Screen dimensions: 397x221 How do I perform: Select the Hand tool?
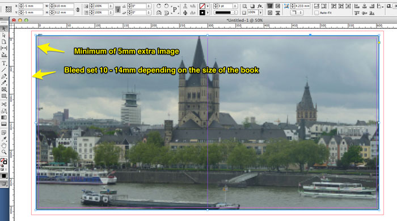pos(4,146)
